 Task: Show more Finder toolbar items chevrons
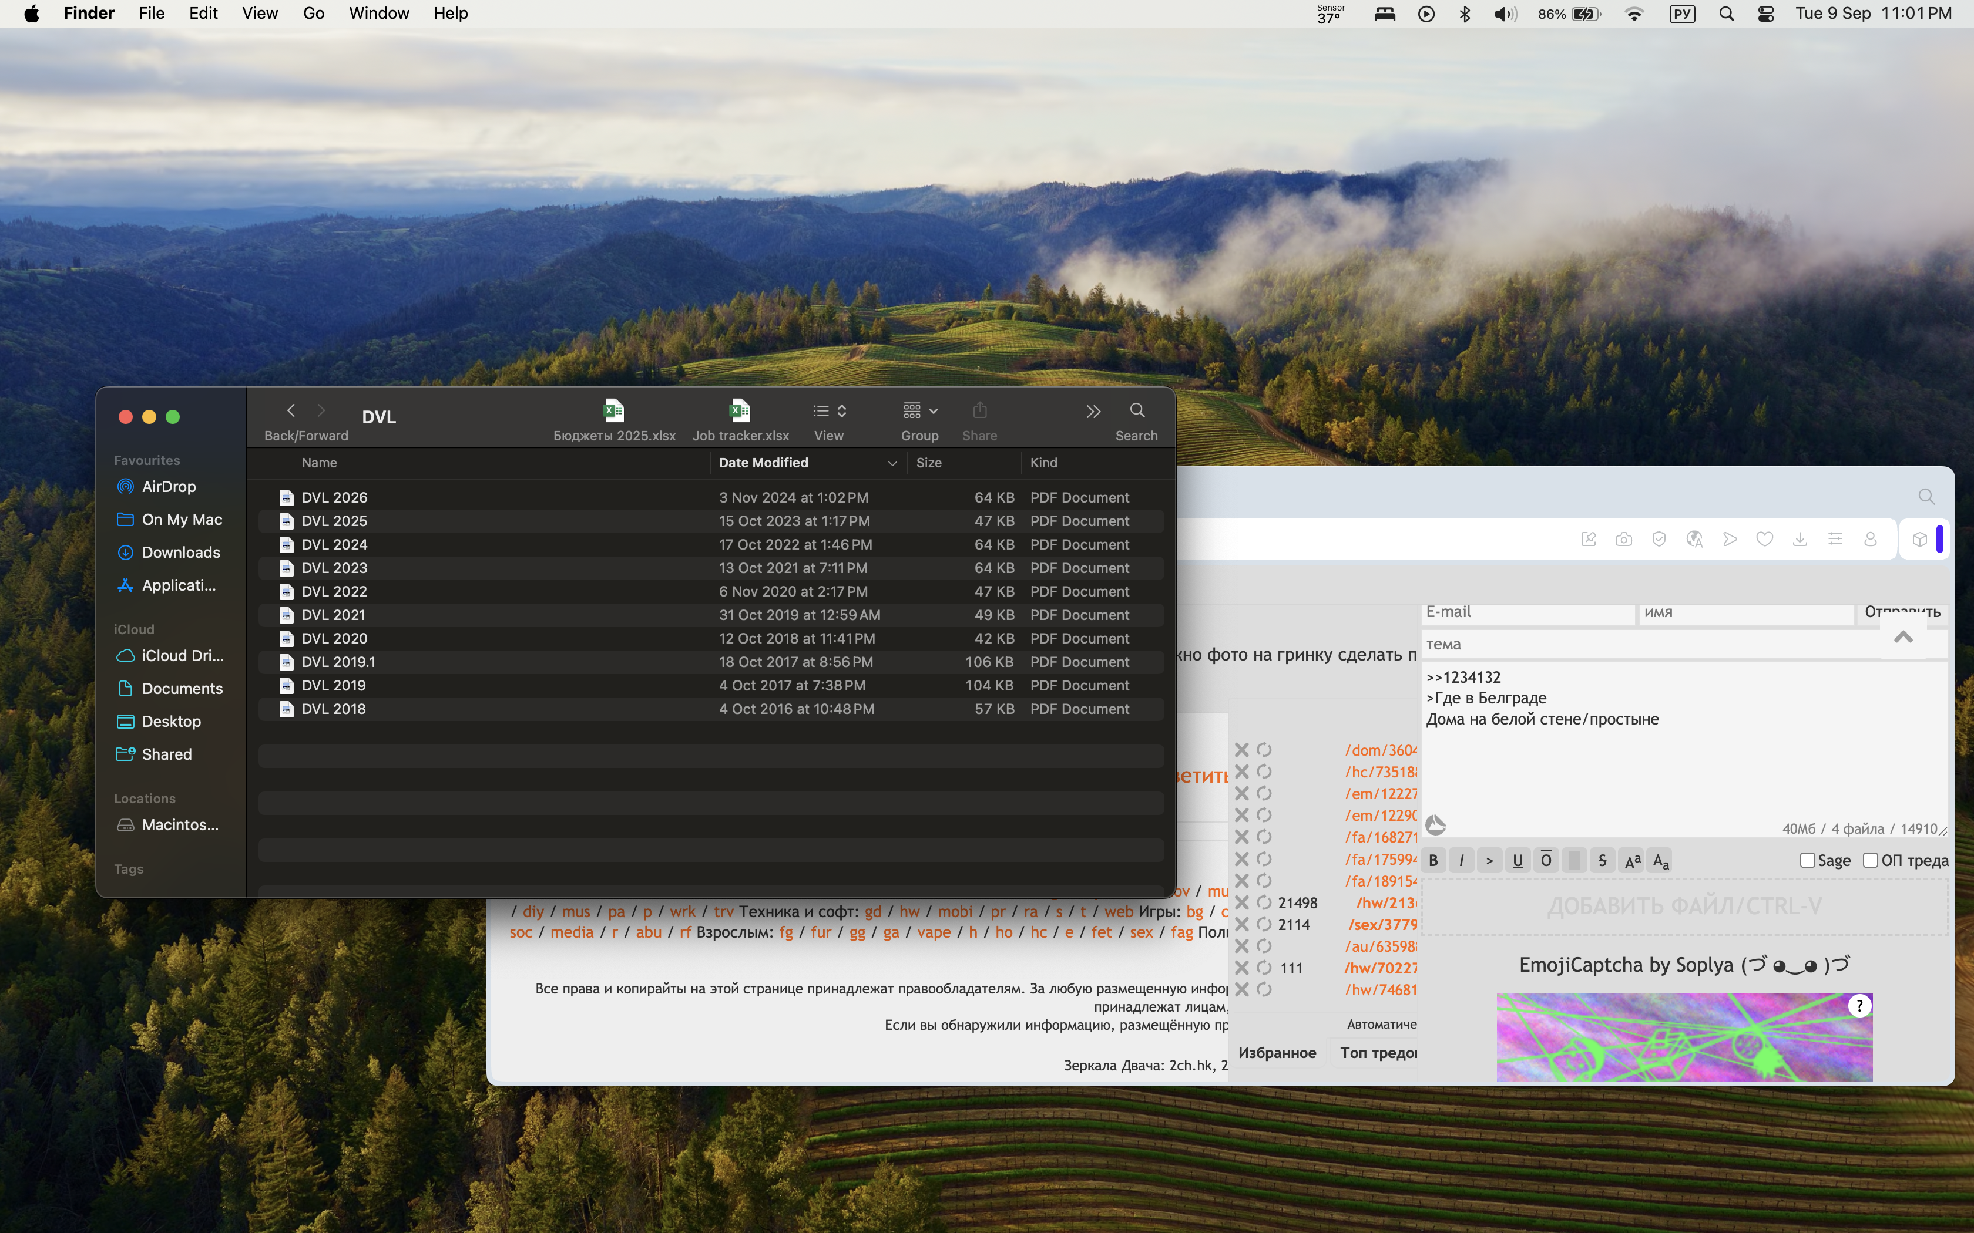pyautogui.click(x=1093, y=411)
